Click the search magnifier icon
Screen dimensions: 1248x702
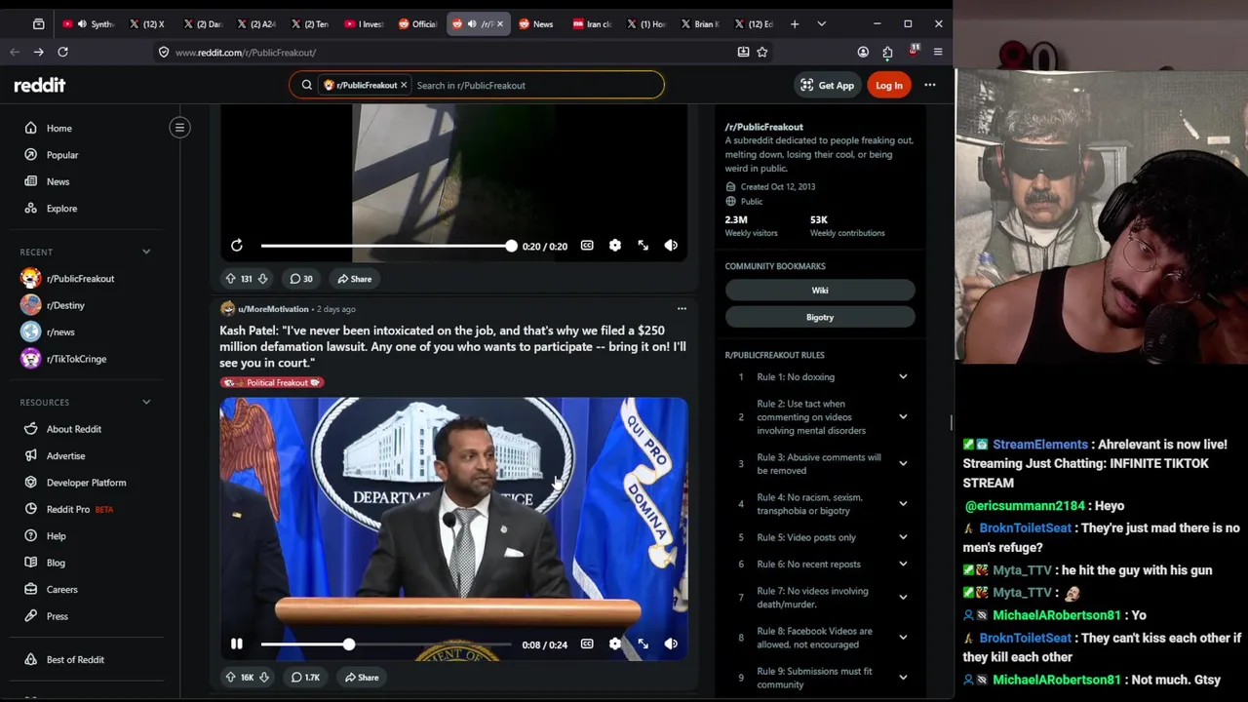click(x=306, y=85)
